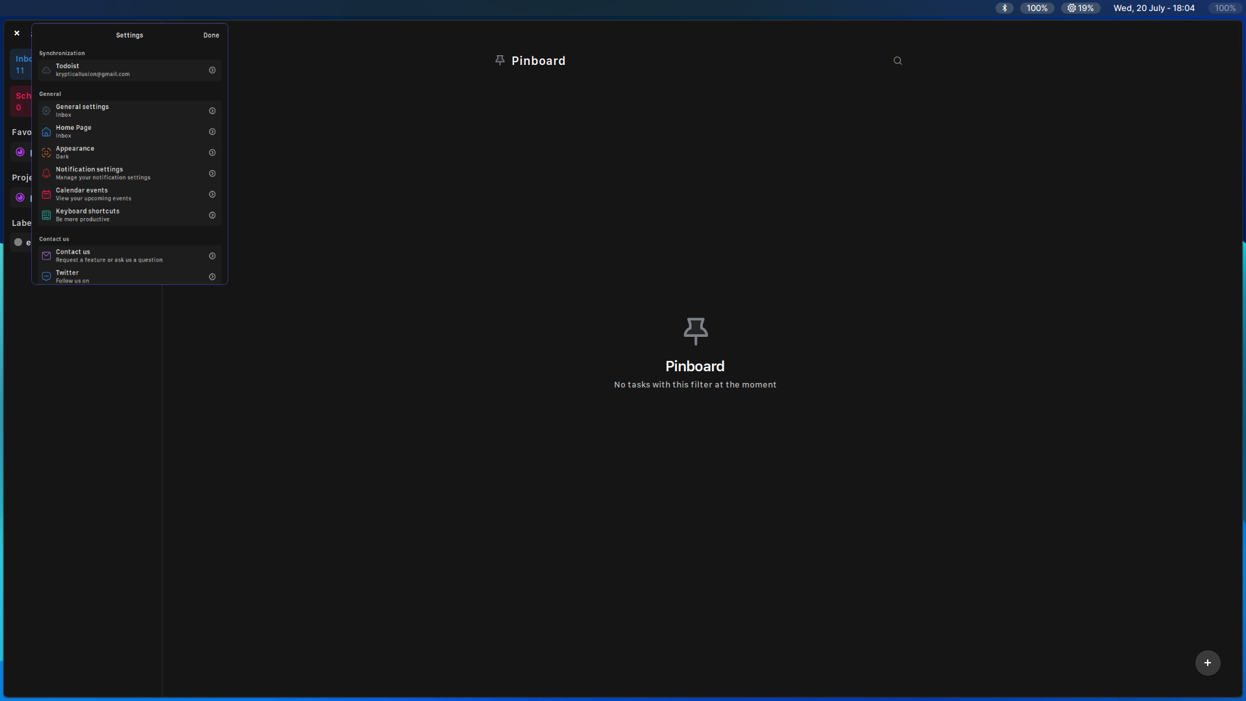This screenshot has height=701, width=1246.
Task: Click the Twitter speech bubble icon
Action: click(x=46, y=276)
